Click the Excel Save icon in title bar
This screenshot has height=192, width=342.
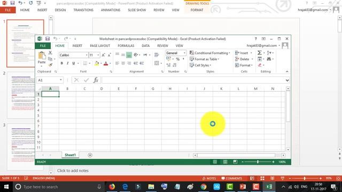48,39
